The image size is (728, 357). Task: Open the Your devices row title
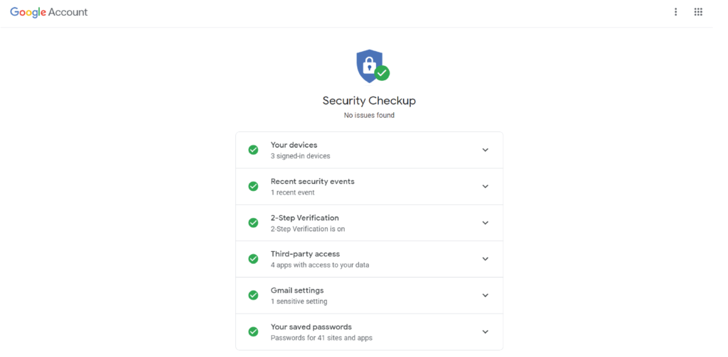click(294, 145)
